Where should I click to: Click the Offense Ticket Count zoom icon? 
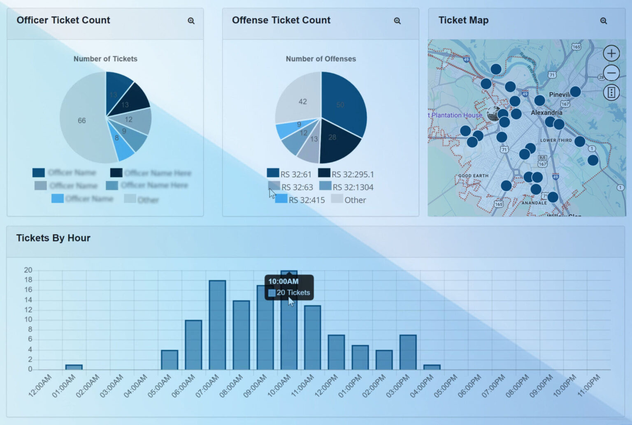pos(397,21)
